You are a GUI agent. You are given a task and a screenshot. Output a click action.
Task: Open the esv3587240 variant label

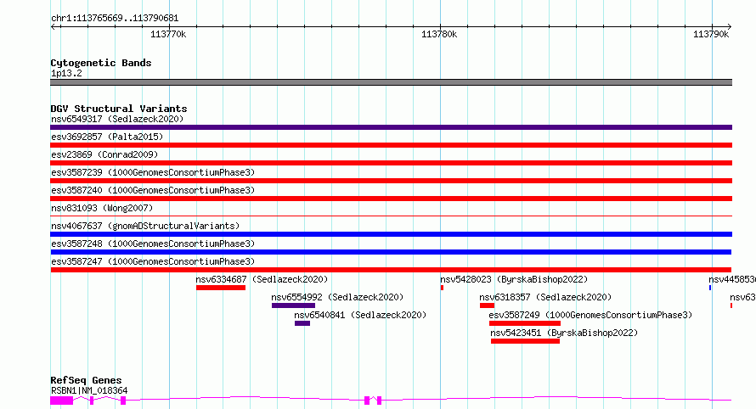[x=153, y=190]
